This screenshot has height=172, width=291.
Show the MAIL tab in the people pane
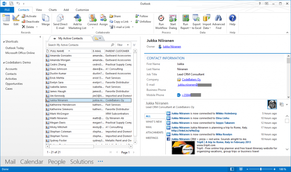(x=149, y=127)
